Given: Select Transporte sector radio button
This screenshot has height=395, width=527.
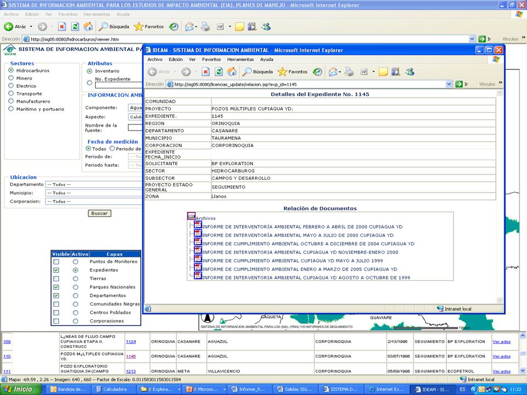Looking at the screenshot, I should point(11,93).
